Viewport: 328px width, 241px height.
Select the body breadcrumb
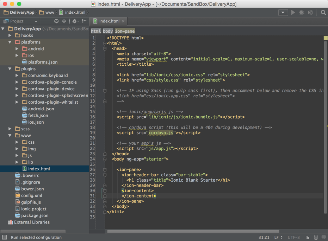108,31
